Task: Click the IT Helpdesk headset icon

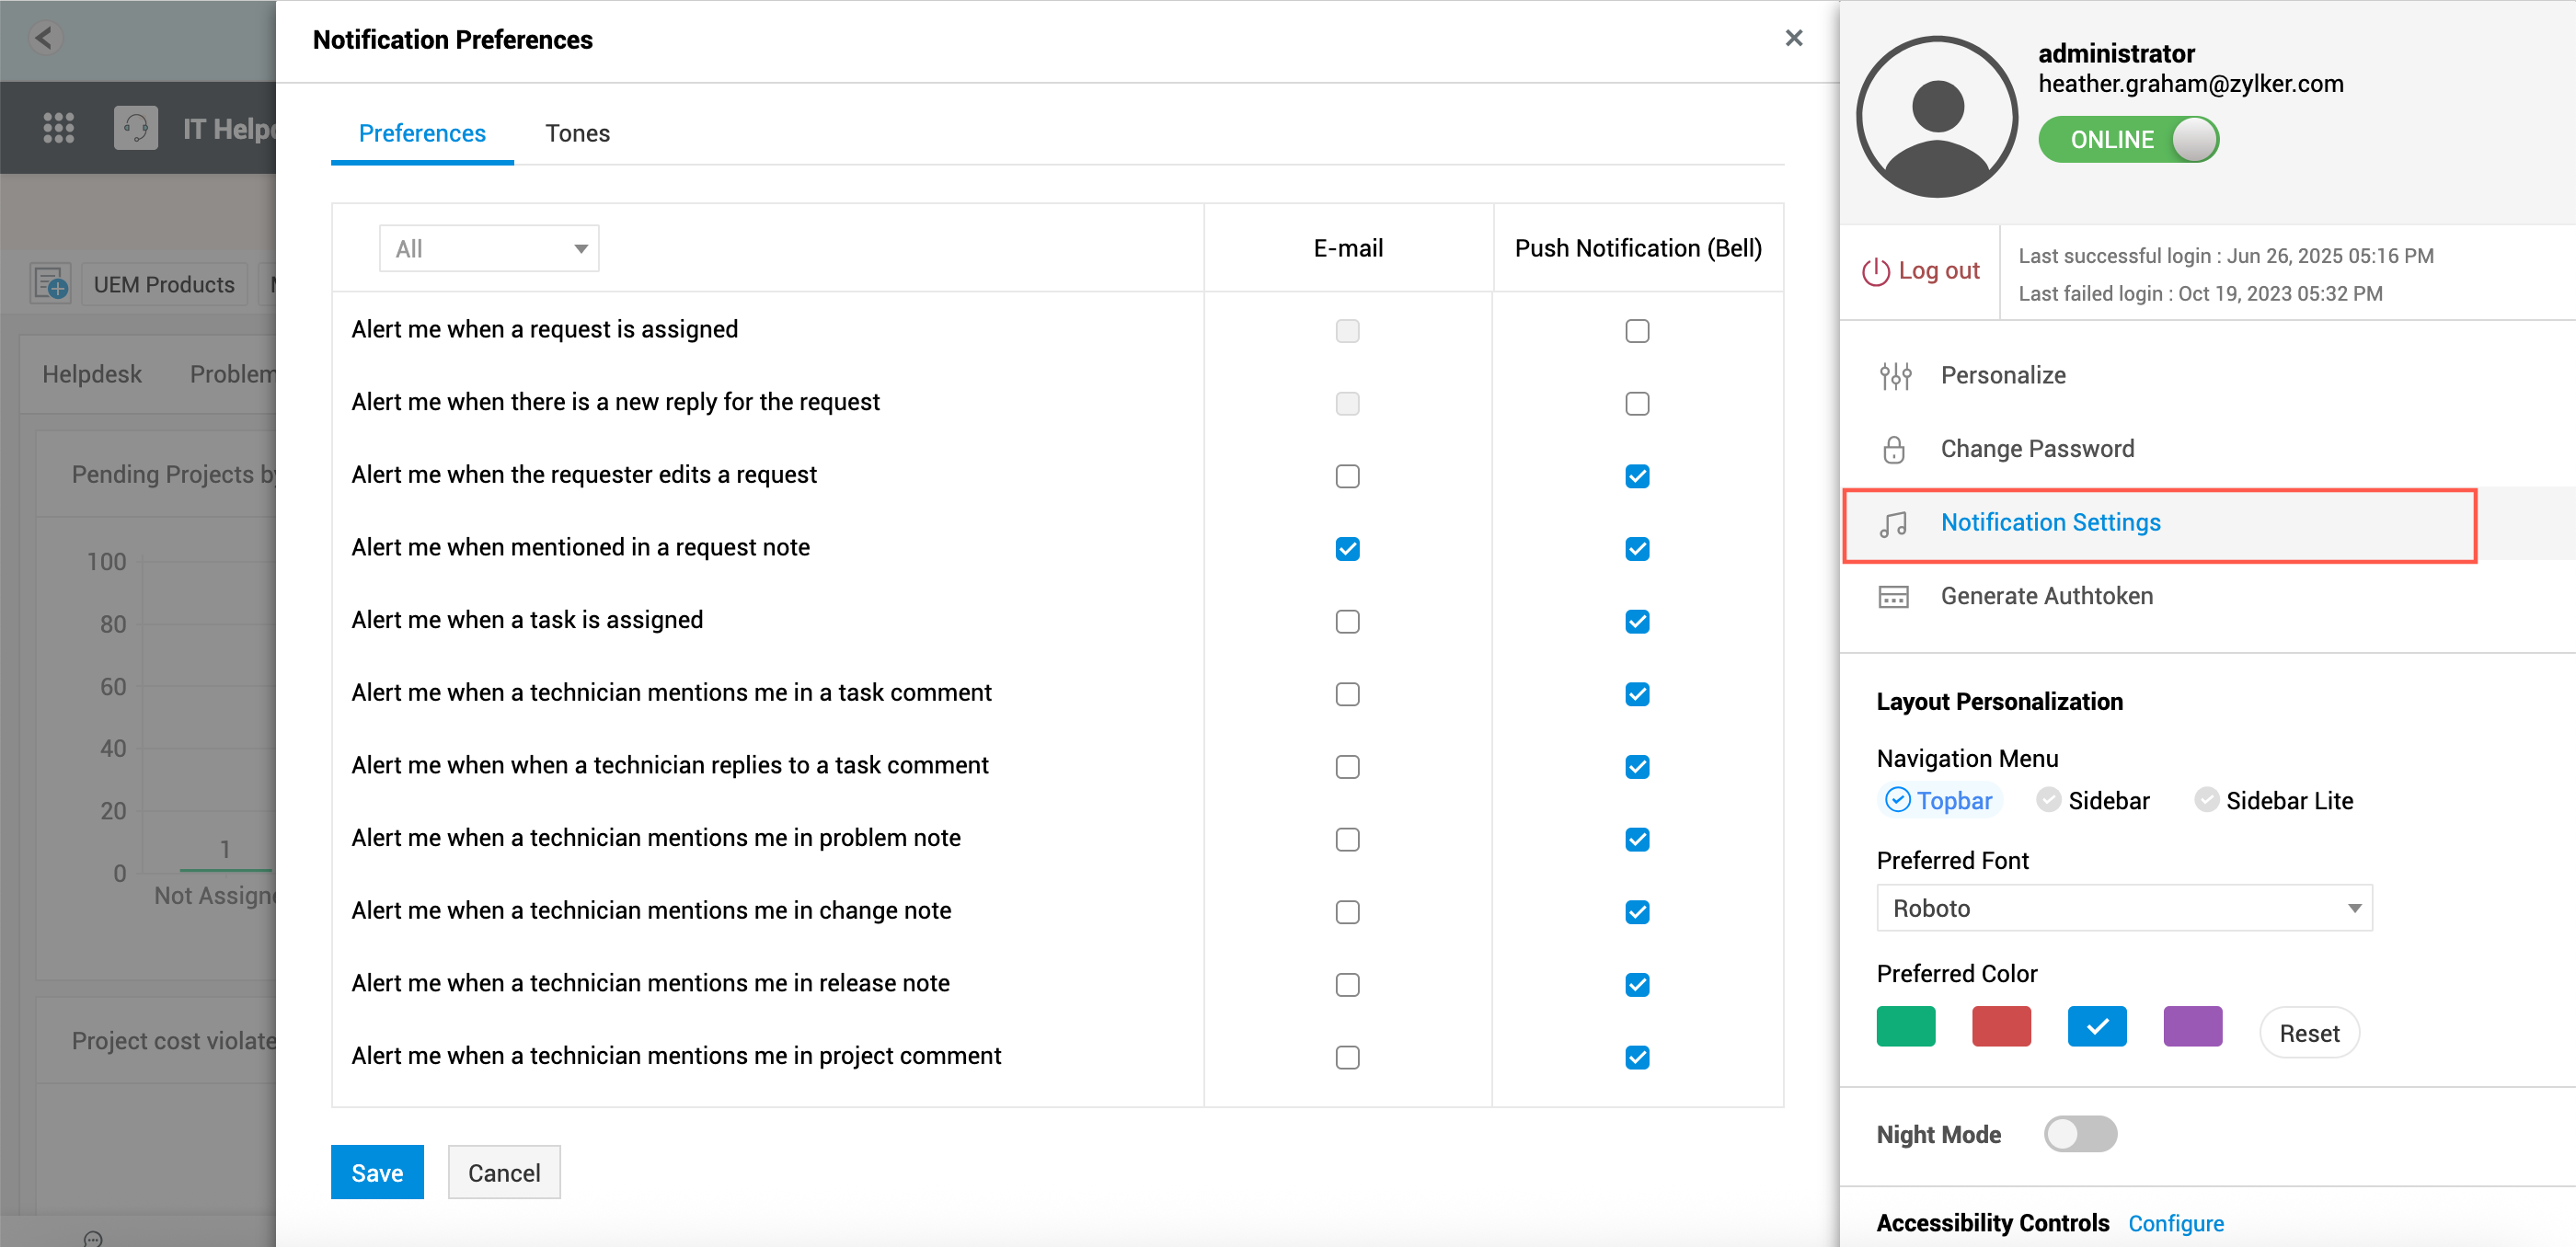Action: 136,128
